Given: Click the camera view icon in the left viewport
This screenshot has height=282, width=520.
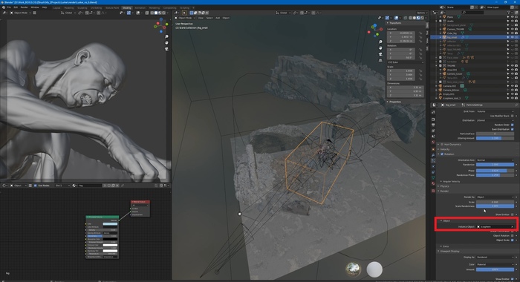Looking at the screenshot, I should point(166,49).
